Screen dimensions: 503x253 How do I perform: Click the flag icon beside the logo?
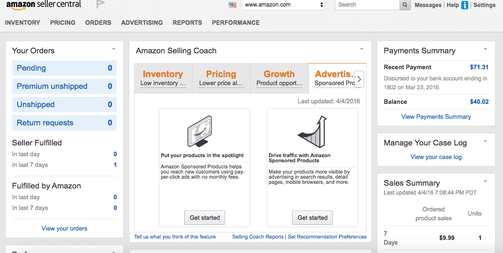(x=100, y=5)
